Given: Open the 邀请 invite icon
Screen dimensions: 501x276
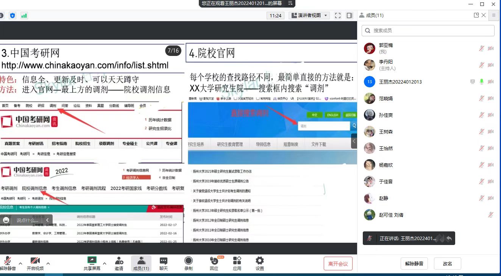Looking at the screenshot, I should tap(119, 261).
